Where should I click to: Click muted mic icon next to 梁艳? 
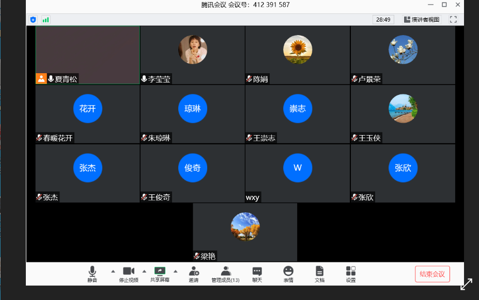(x=197, y=256)
